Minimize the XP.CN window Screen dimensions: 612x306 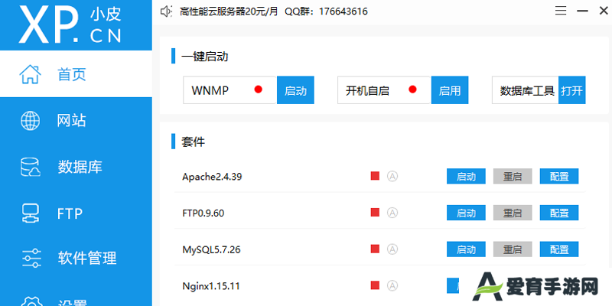(x=583, y=11)
